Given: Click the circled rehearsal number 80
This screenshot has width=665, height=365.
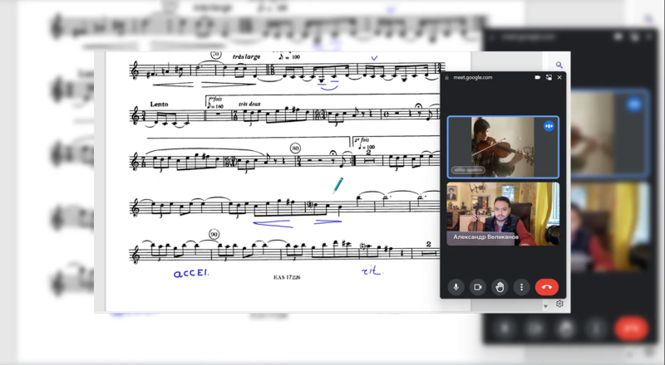Looking at the screenshot, I should [x=295, y=148].
